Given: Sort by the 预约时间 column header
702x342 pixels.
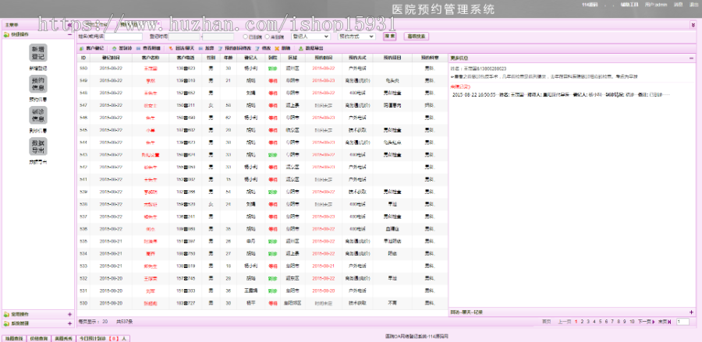Looking at the screenshot, I should (x=323, y=58).
